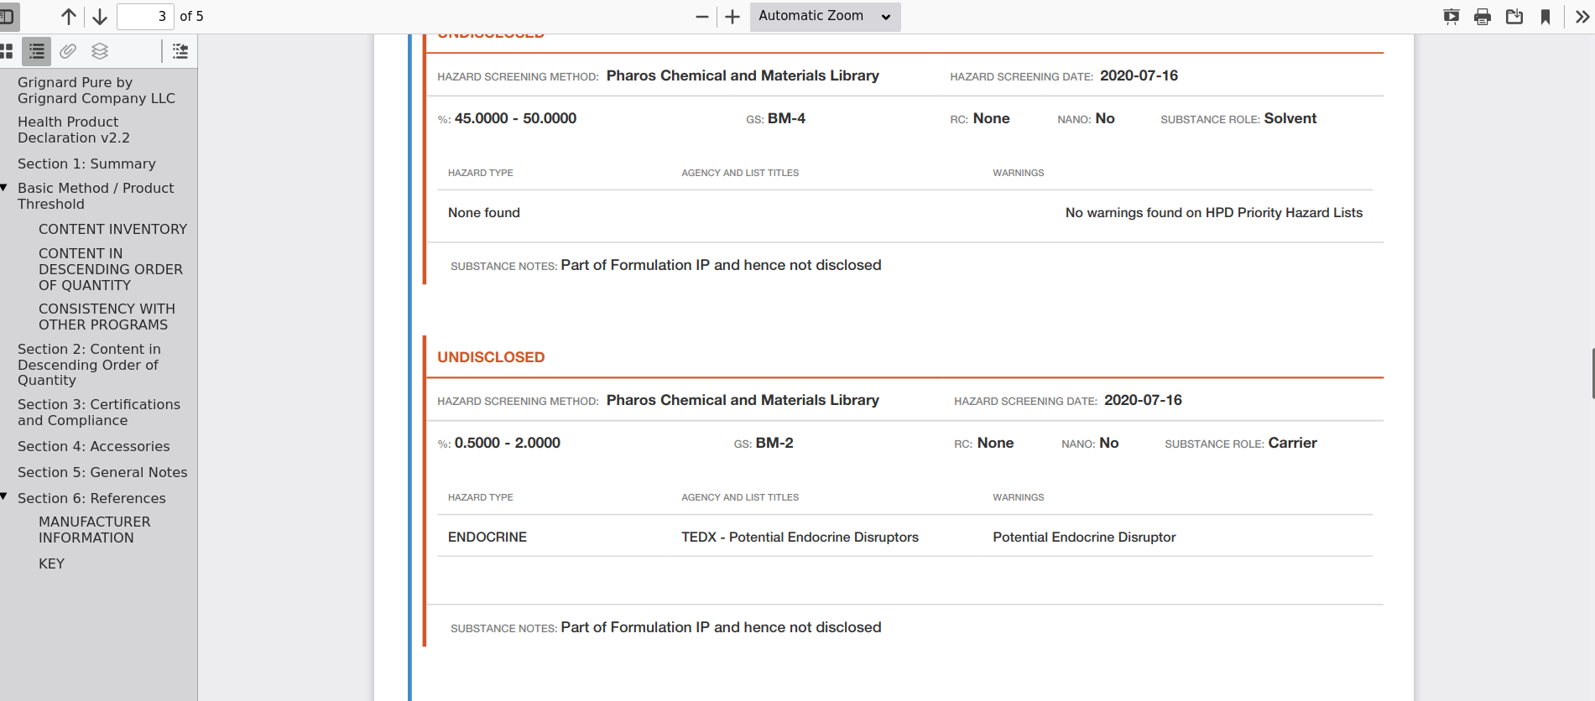This screenshot has width=1595, height=701.
Task: Open outline item Health Product Declaration v2.2
Action: pos(74,130)
